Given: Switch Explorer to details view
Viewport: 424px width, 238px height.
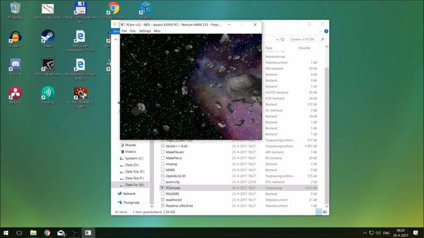Looking at the screenshot, I should [319, 212].
